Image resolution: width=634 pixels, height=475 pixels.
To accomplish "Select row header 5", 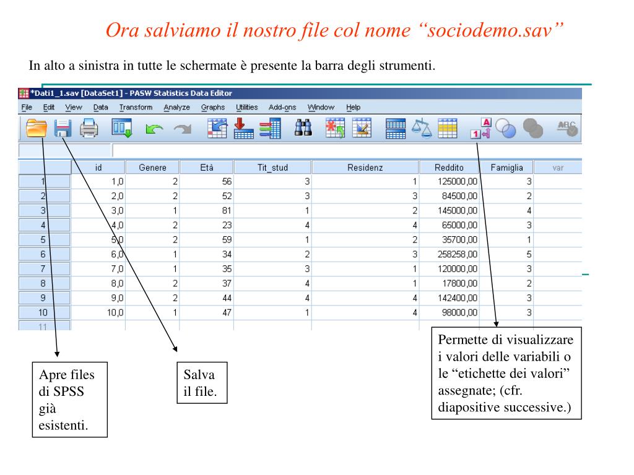I will [44, 240].
